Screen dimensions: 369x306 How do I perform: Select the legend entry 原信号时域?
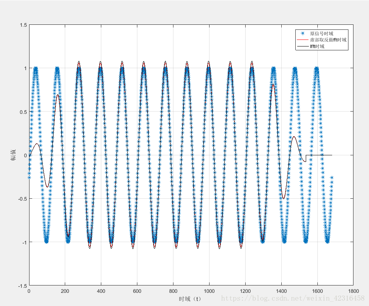coord(321,34)
